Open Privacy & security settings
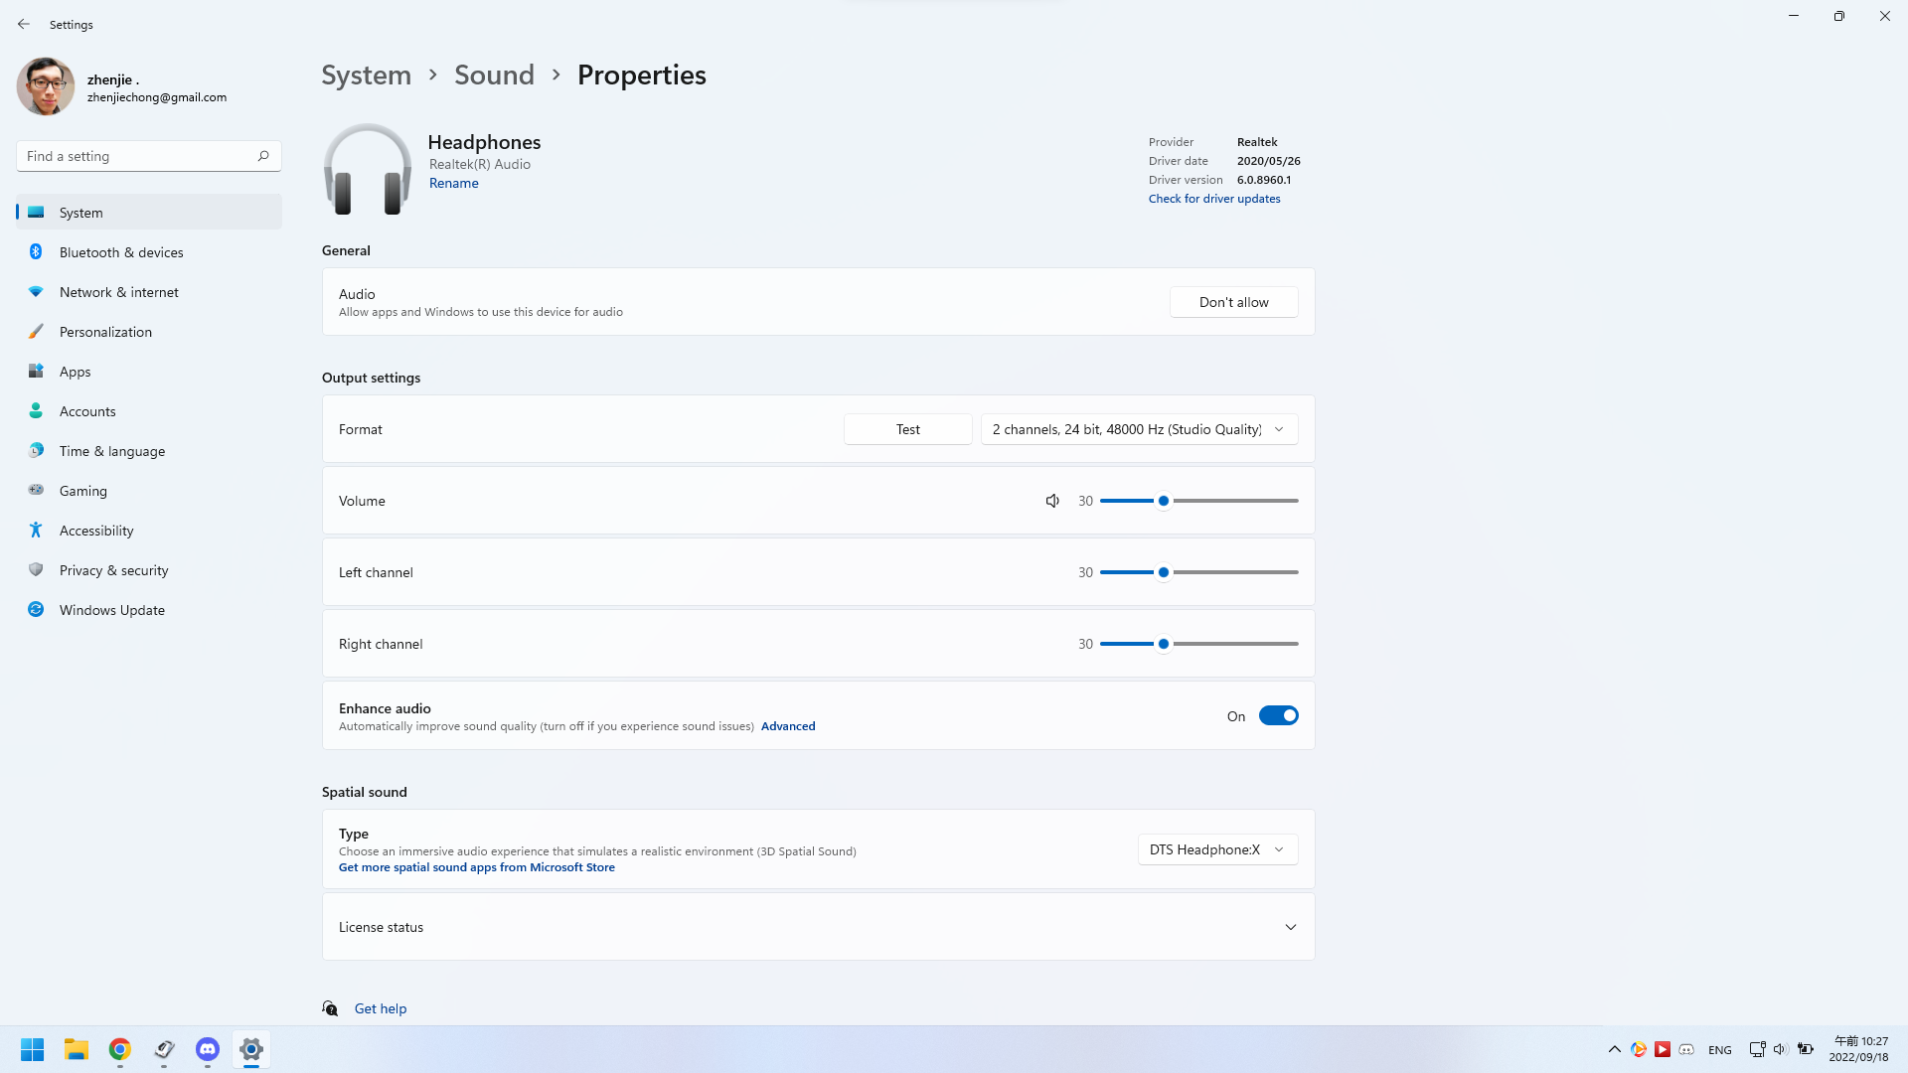The height and width of the screenshot is (1073, 1908). (113, 570)
